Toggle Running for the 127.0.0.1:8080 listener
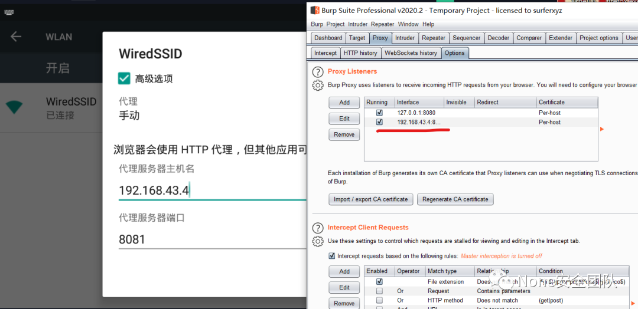 pyautogui.click(x=380, y=113)
